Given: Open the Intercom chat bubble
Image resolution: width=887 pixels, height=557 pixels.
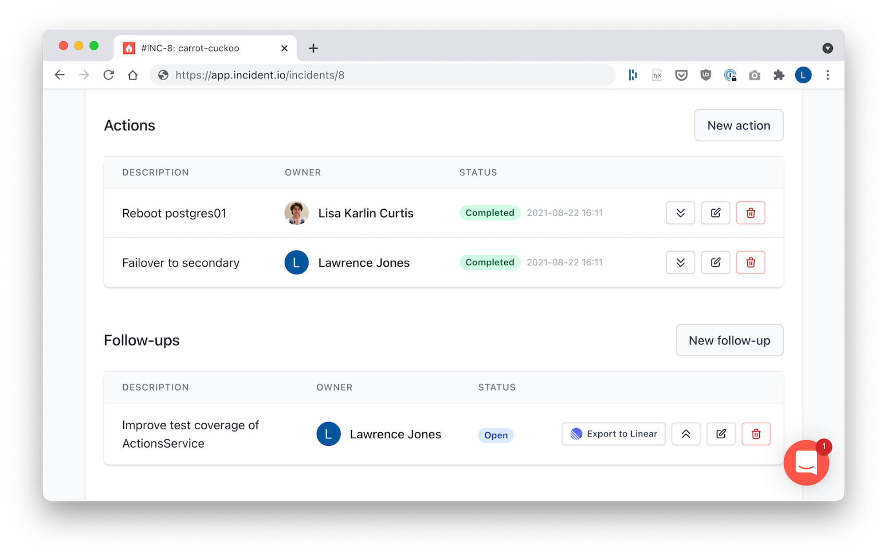Looking at the screenshot, I should coord(806,463).
